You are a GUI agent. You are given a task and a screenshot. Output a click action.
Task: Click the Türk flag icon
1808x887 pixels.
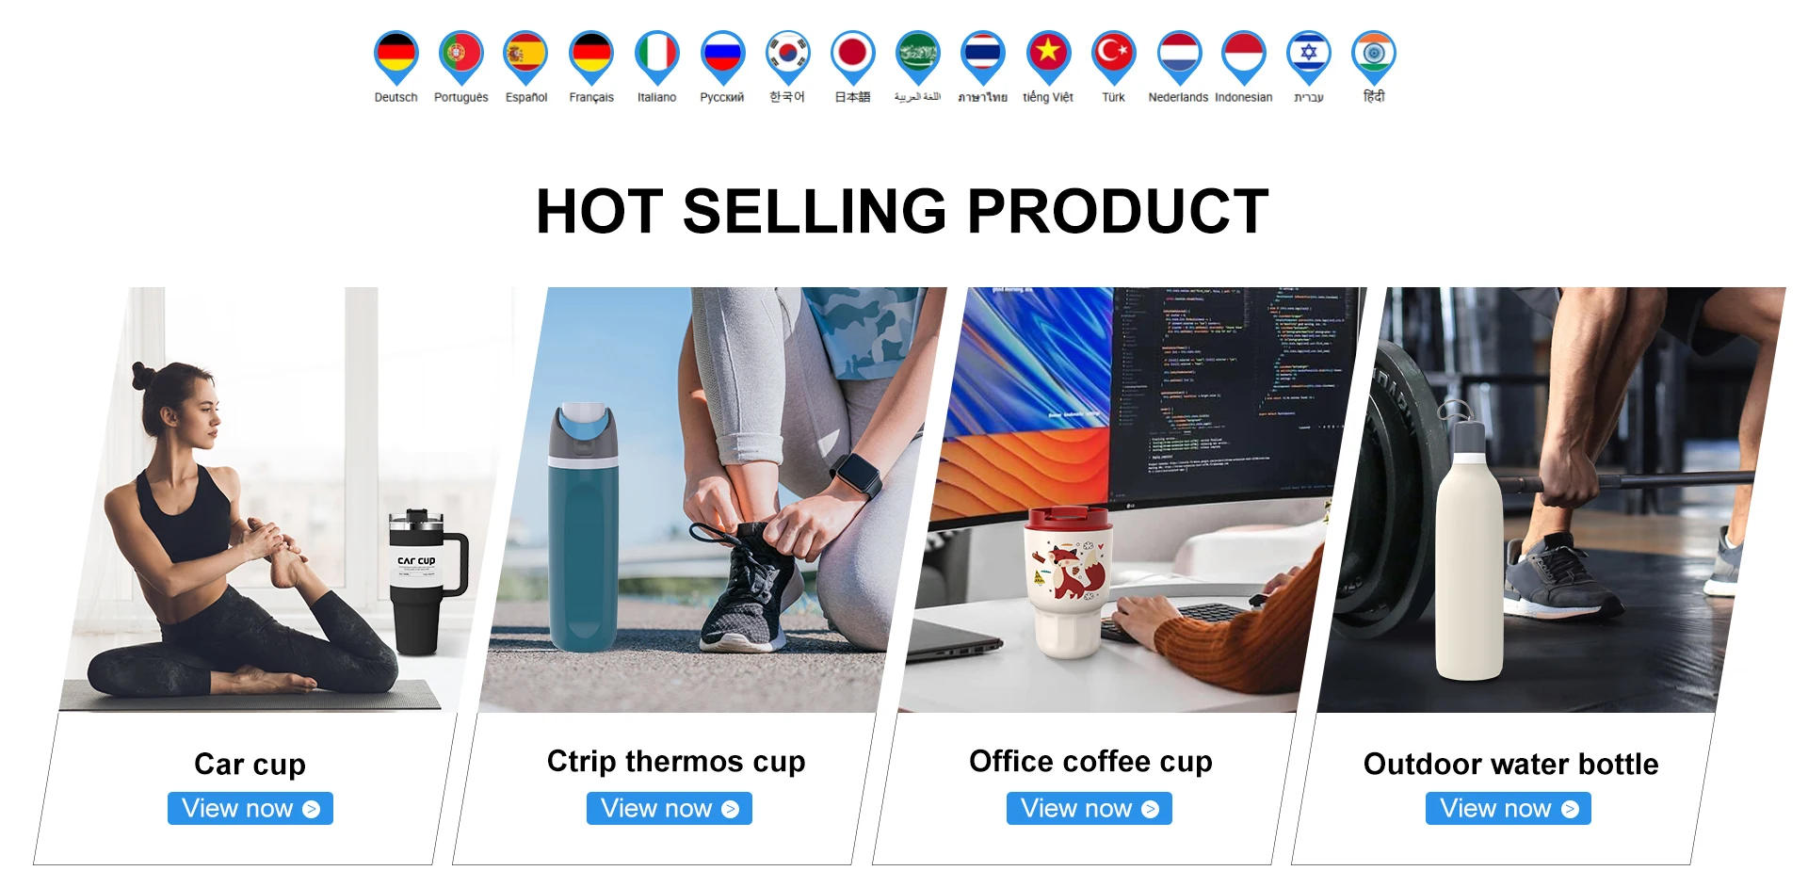tap(1113, 56)
